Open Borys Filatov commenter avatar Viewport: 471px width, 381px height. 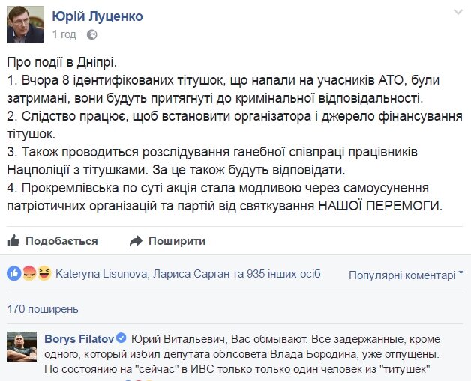(22, 347)
